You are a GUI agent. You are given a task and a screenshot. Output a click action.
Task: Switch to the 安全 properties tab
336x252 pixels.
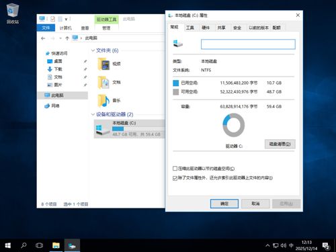point(237,28)
